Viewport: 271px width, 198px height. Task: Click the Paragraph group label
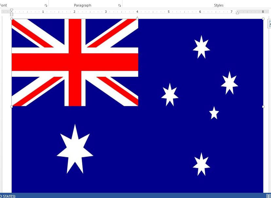pyautogui.click(x=82, y=5)
